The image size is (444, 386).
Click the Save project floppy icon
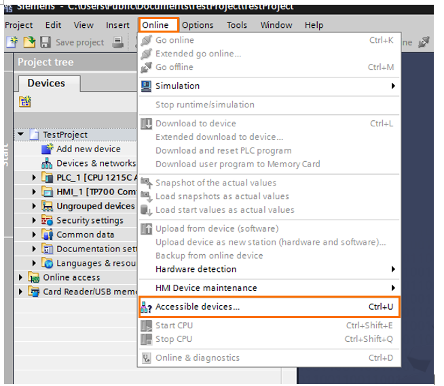(x=45, y=42)
